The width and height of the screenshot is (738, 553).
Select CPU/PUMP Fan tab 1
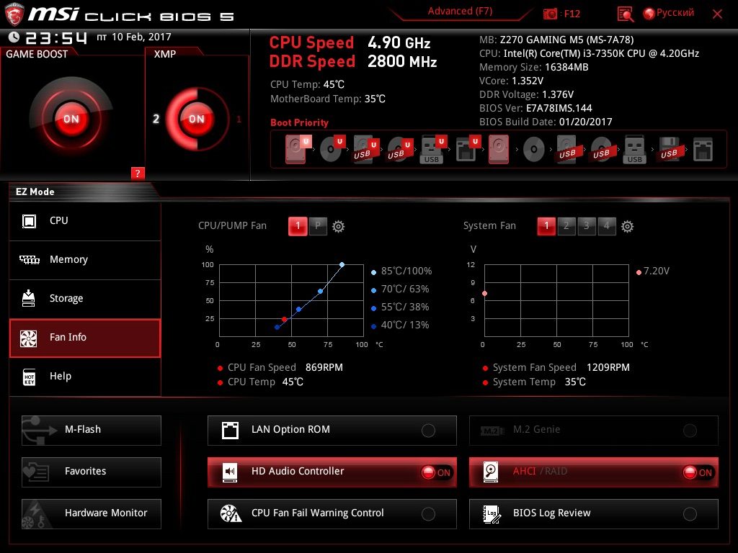(298, 226)
